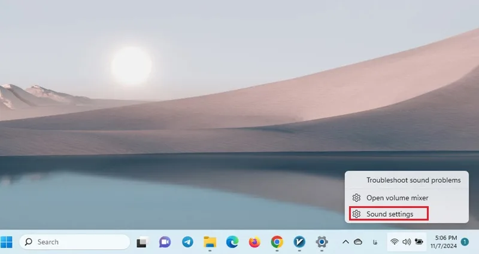Expand the hidden icons chevron
The width and height of the screenshot is (479, 254).
[345, 242]
